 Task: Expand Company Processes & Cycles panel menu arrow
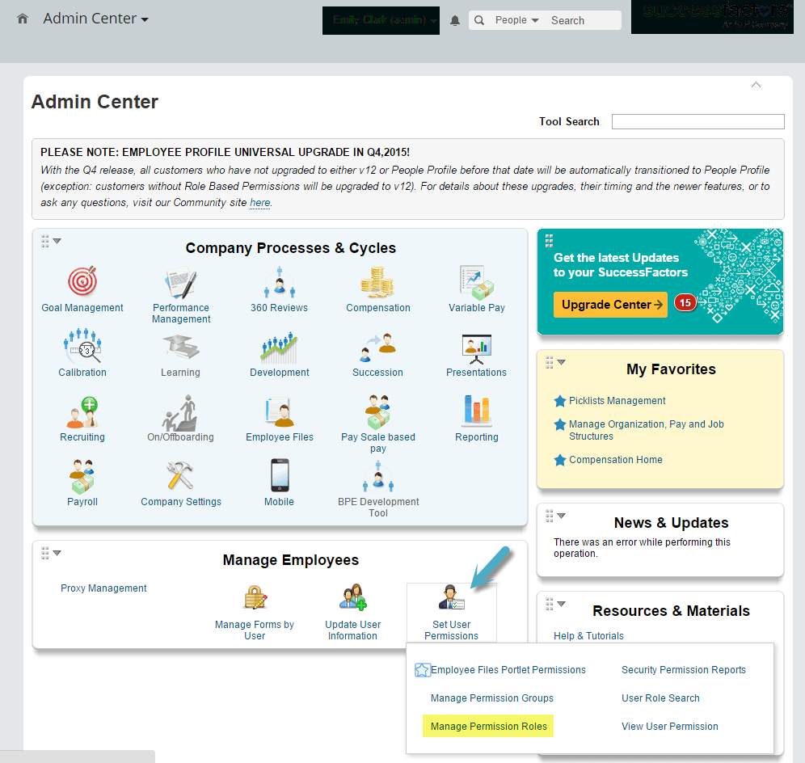[57, 241]
